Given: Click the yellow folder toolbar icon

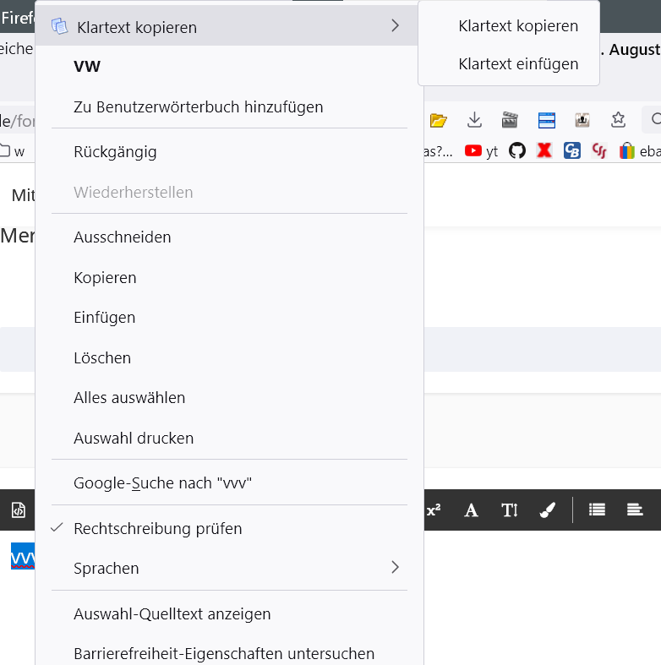Looking at the screenshot, I should pos(438,120).
